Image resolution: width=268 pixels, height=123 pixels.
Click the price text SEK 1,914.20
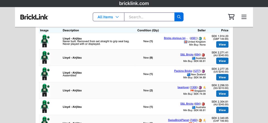(x=220, y=36)
